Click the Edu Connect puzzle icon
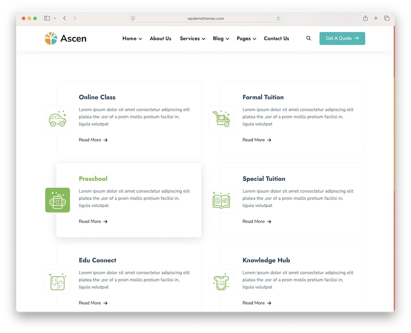This screenshot has height=333, width=411. 58,282
